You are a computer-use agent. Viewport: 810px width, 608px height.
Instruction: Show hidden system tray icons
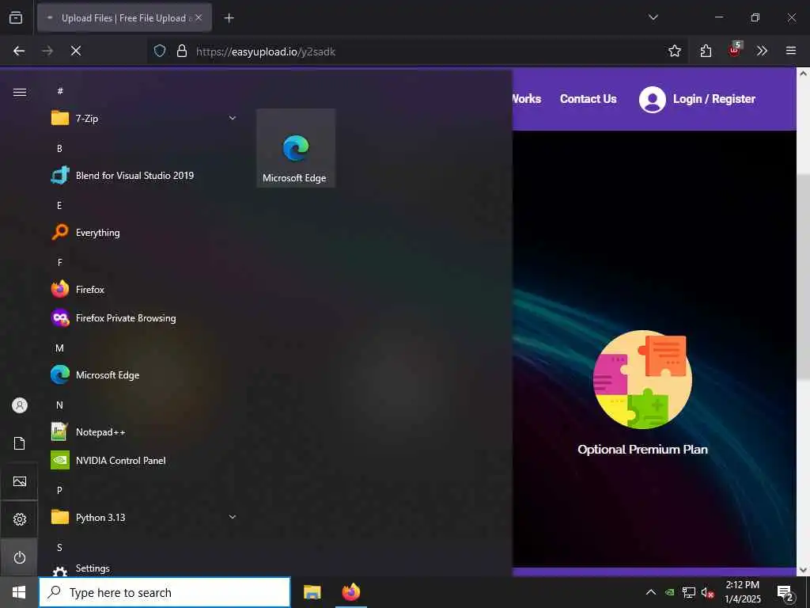pyautogui.click(x=651, y=592)
